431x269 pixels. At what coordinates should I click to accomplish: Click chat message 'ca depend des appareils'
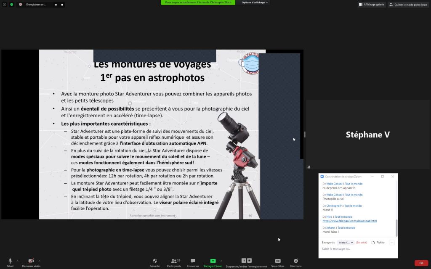[339, 188]
